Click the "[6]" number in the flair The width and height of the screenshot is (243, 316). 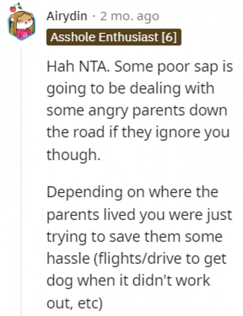click(x=169, y=37)
